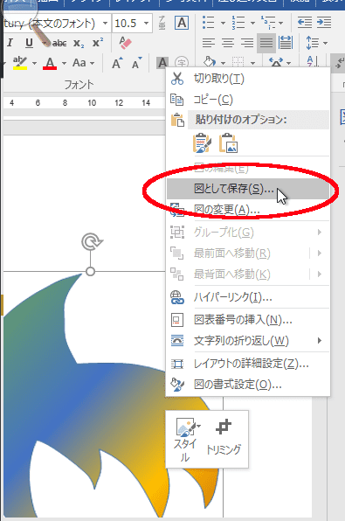Apply the red font color
345x521 pixels.
click(x=50, y=63)
